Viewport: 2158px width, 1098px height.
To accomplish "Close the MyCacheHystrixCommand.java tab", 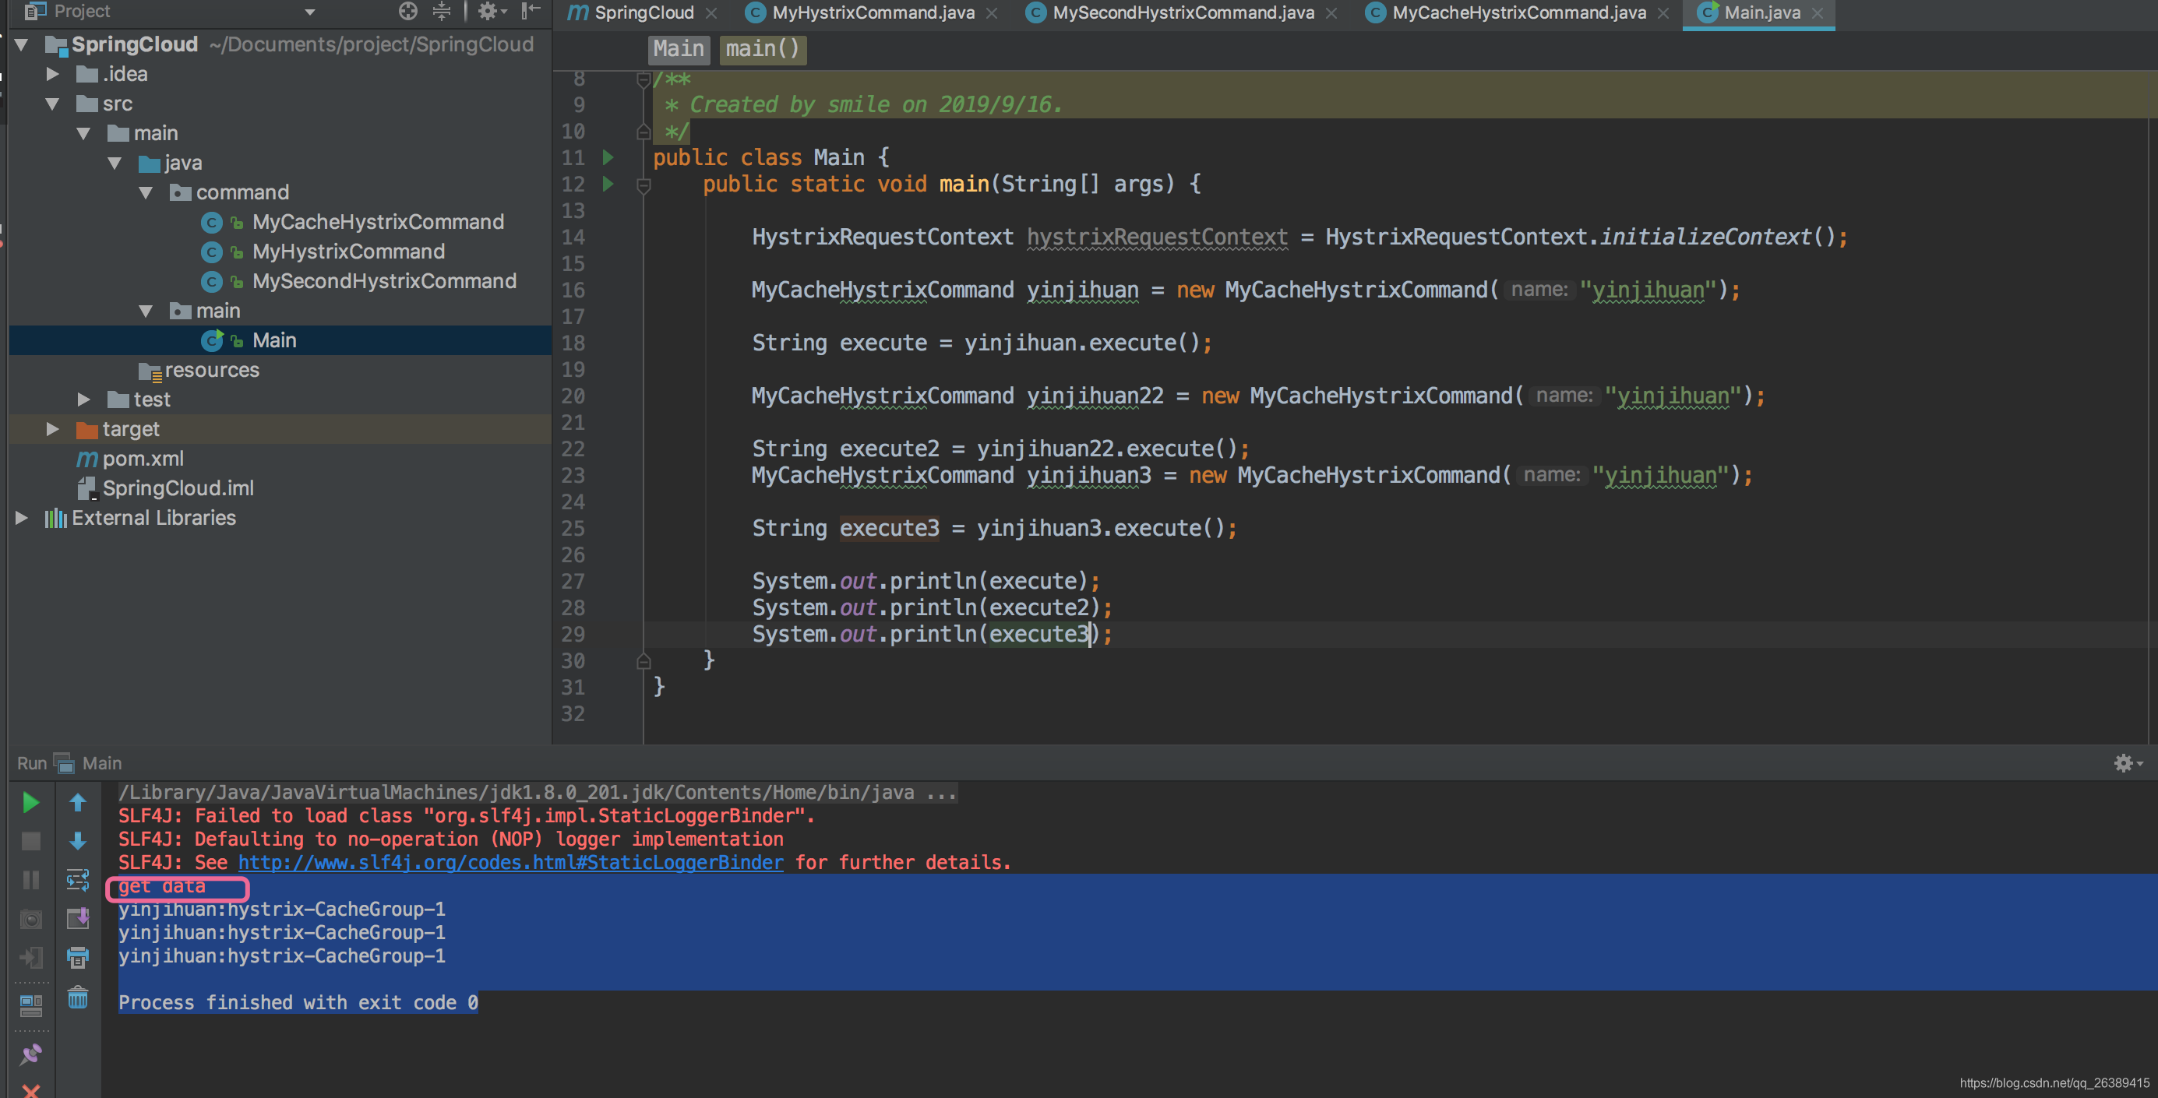I will pyautogui.click(x=1664, y=13).
